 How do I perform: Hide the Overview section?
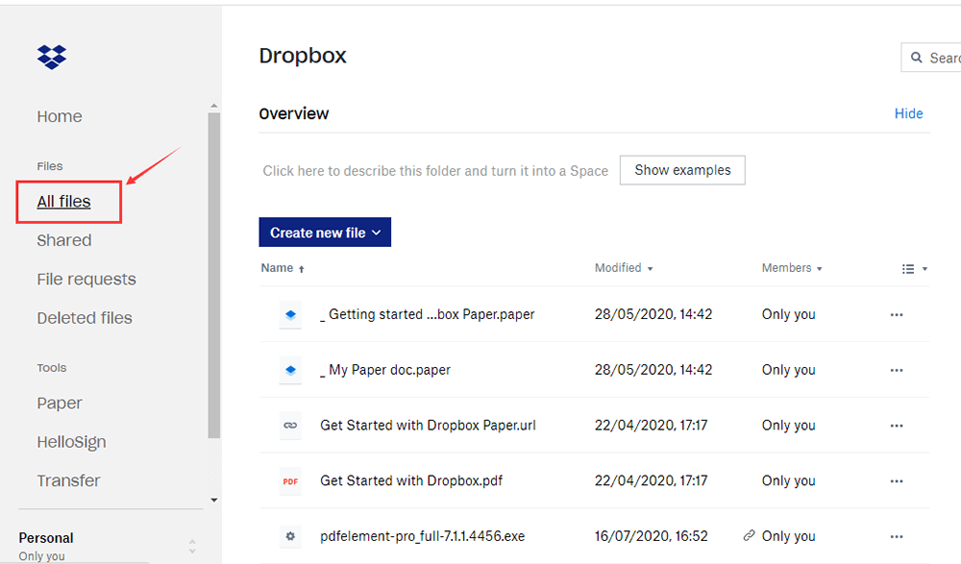(908, 113)
